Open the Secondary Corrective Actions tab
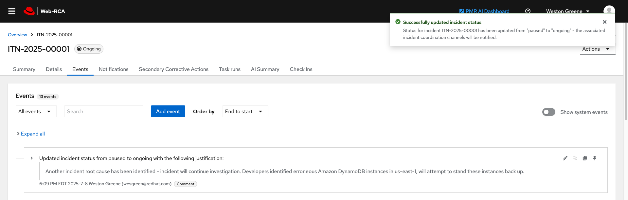 click(x=173, y=69)
